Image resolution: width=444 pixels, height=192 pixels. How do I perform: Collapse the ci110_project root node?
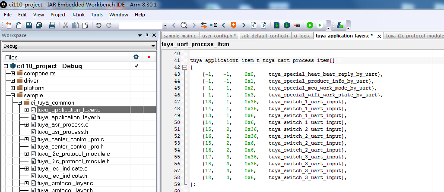click(6, 66)
